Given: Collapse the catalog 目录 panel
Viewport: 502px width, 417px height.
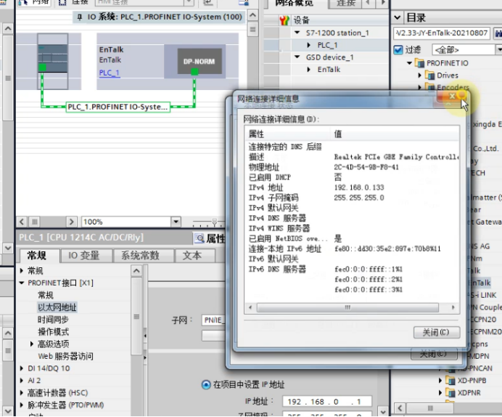Looking at the screenshot, I should (398, 17).
